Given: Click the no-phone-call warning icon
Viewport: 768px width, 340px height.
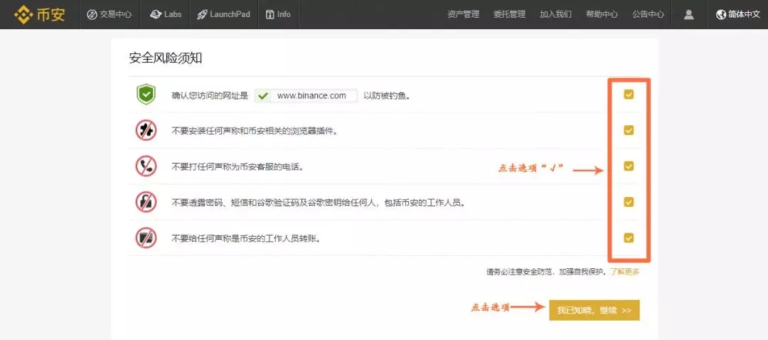Looking at the screenshot, I should click(146, 166).
